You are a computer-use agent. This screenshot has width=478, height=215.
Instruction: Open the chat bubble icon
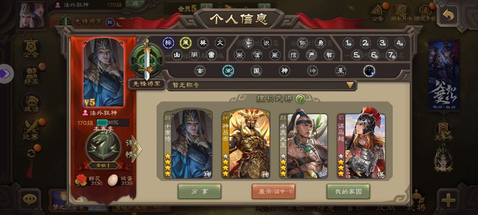pyautogui.click(x=30, y=200)
